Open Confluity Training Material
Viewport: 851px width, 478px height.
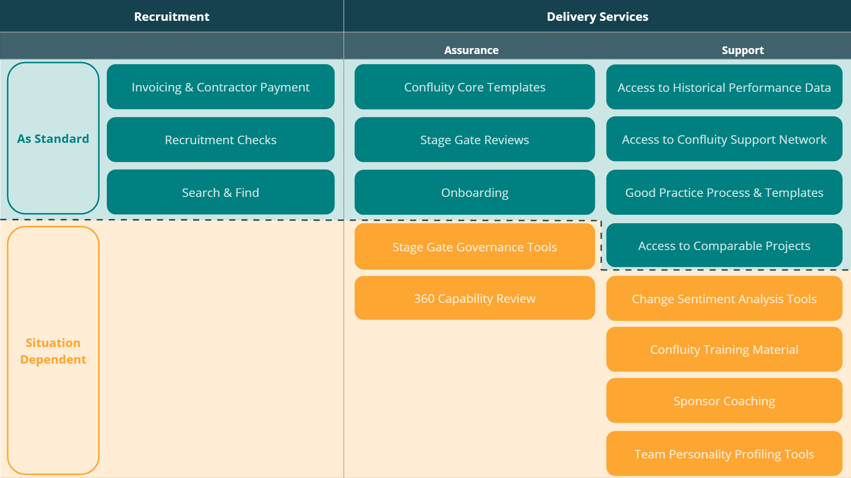(x=724, y=349)
